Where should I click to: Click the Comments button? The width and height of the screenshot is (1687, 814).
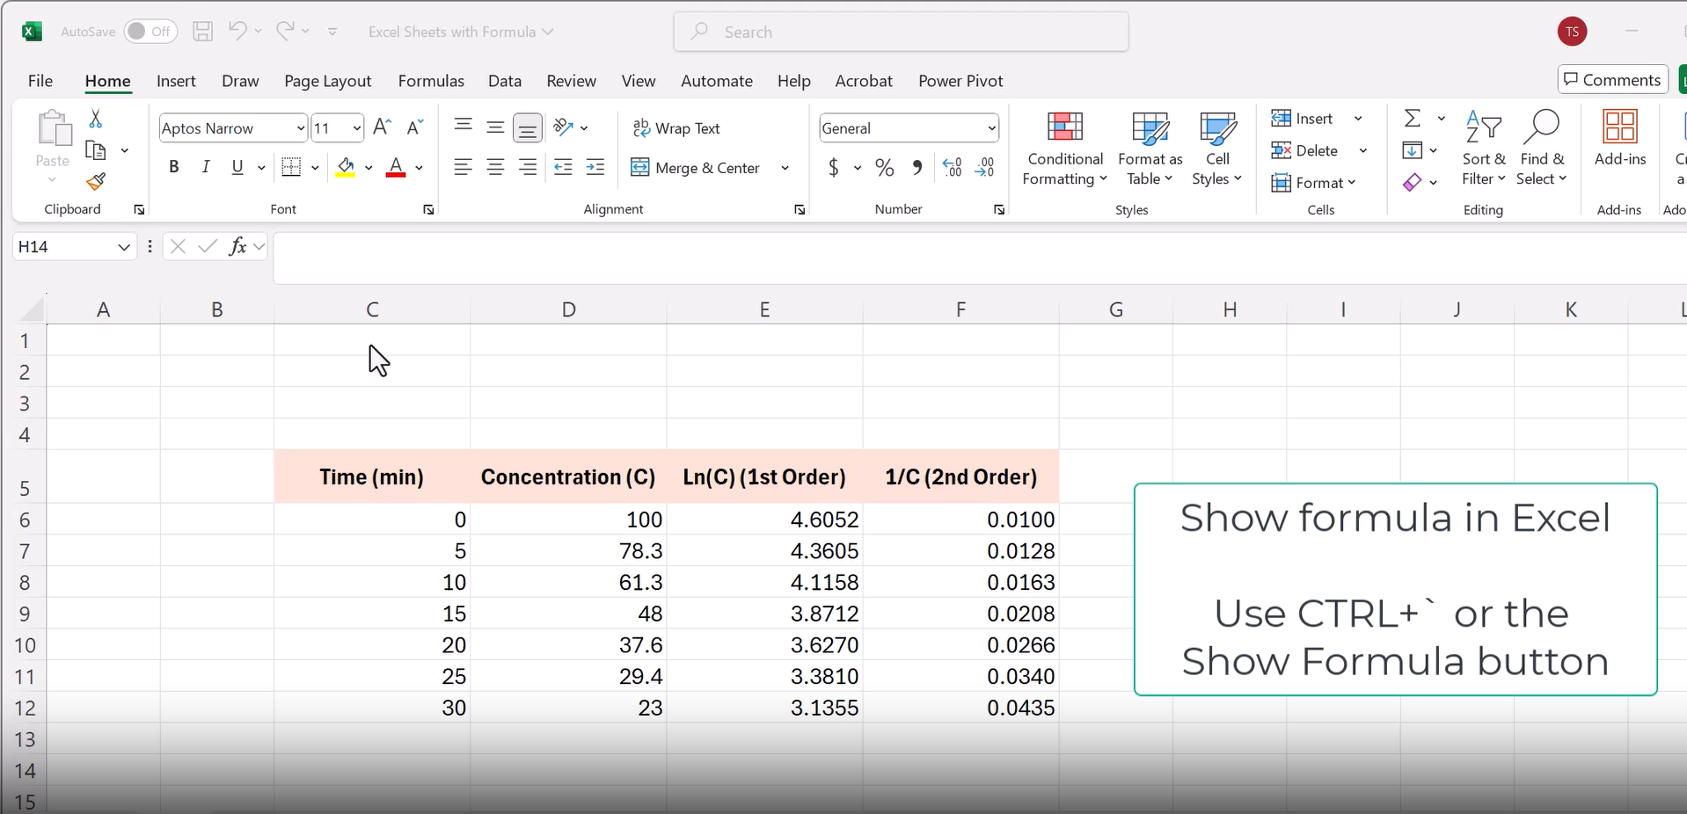pyautogui.click(x=1612, y=80)
